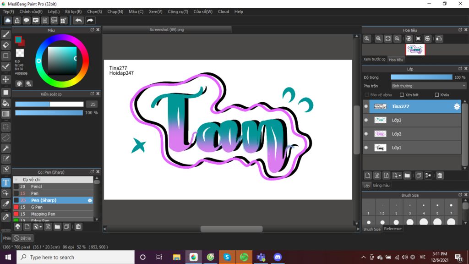Rotate canvas right in Hoa tiêu panel
This screenshot has width=469, height=264.
[427, 38]
